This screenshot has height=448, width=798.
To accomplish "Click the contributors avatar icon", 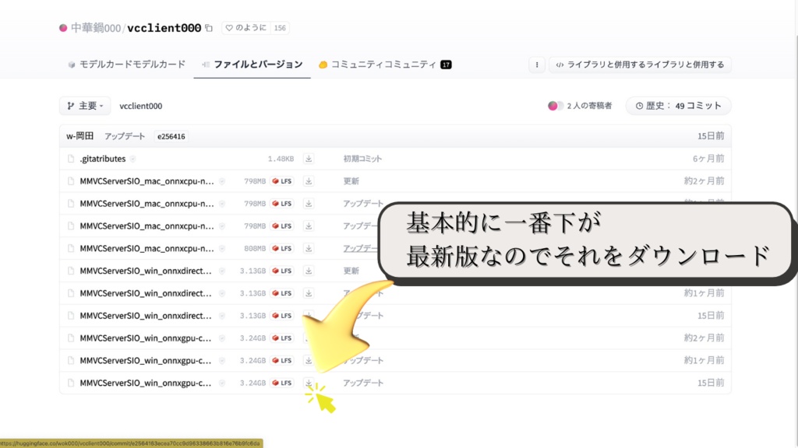I will tap(553, 105).
